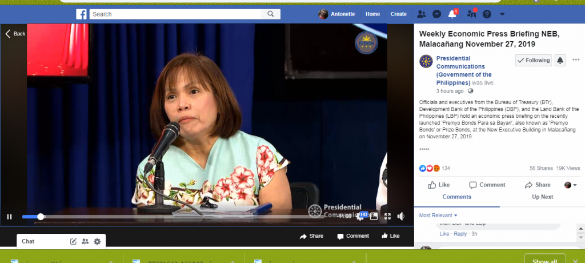Open video quality settings gear
The width and height of the screenshot is (585, 263).
click(360, 216)
